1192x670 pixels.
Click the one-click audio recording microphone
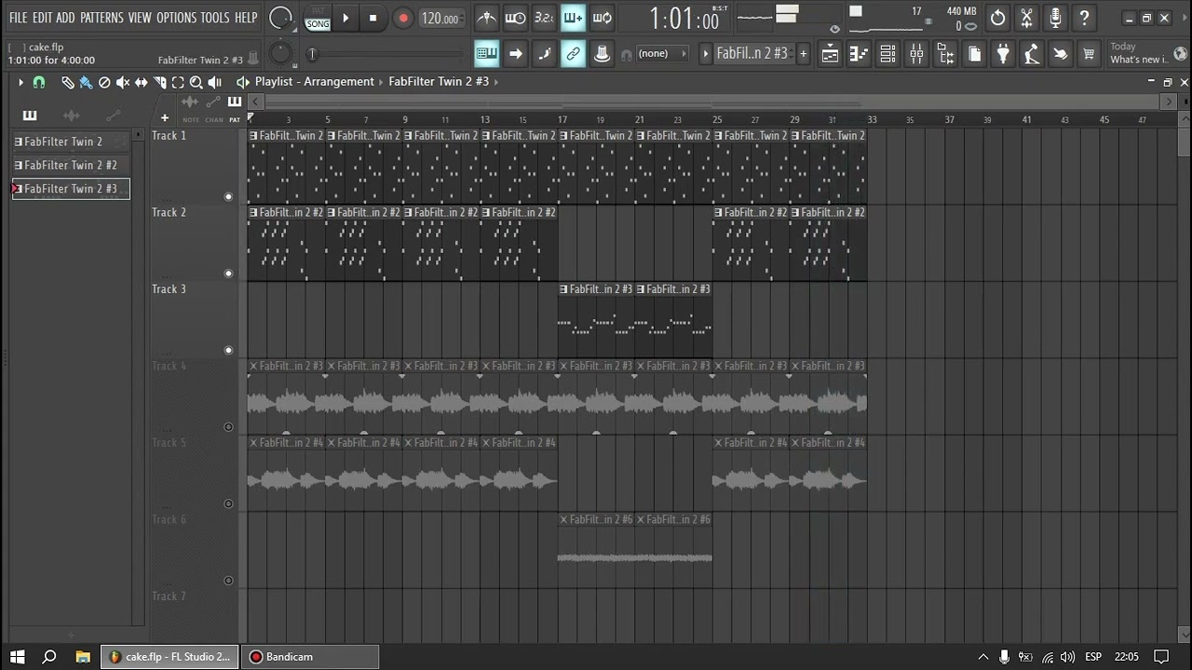tap(1055, 18)
